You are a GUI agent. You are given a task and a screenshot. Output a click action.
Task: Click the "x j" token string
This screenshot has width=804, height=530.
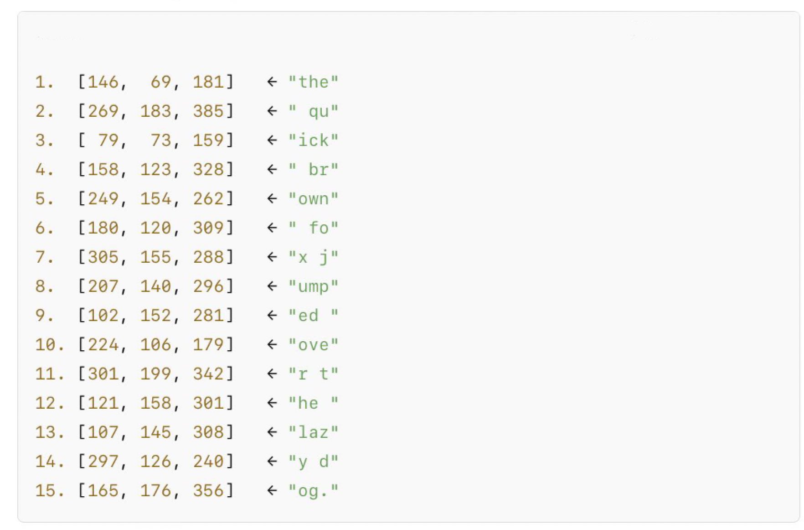pyautogui.click(x=313, y=257)
